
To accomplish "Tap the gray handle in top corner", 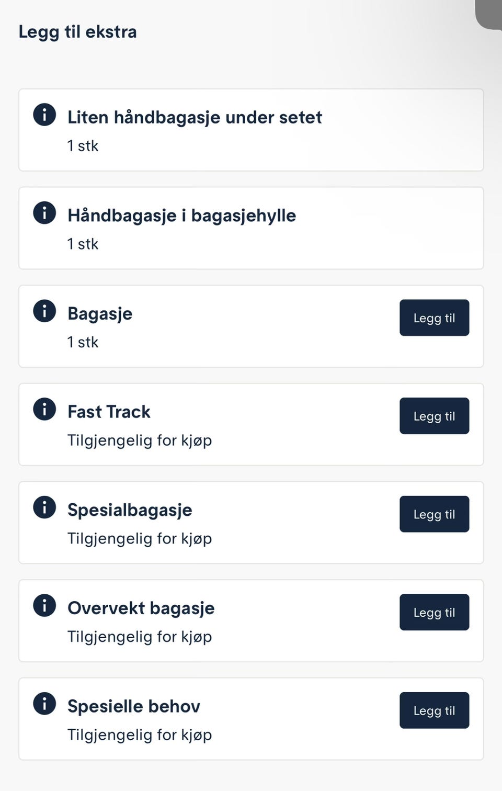I will point(489,14).
